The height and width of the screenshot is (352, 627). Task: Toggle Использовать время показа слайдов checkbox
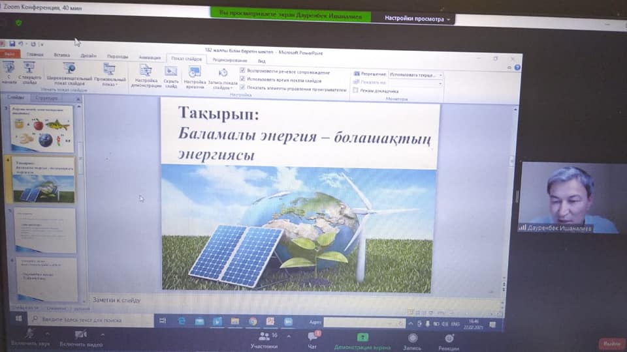point(242,79)
